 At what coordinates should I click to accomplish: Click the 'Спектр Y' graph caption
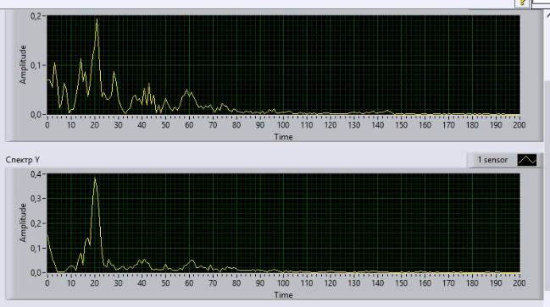pyautogui.click(x=22, y=160)
